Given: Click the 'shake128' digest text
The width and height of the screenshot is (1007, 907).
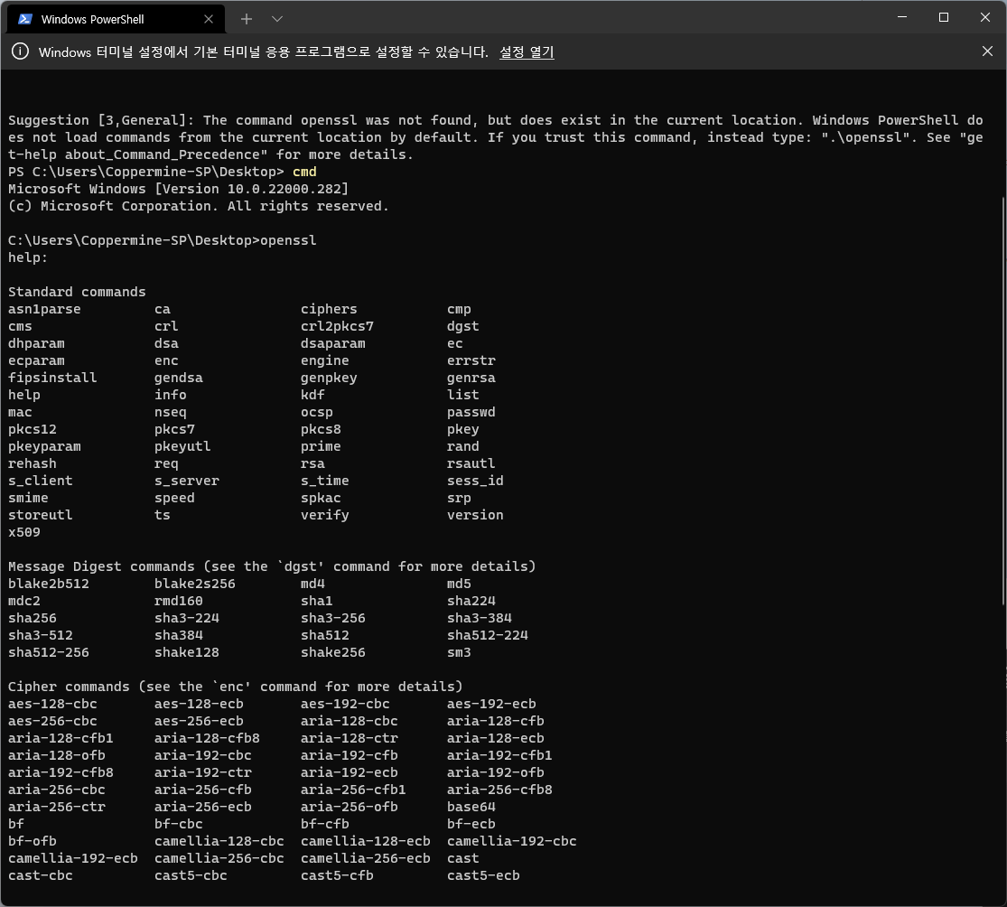Looking at the screenshot, I should pos(187,652).
